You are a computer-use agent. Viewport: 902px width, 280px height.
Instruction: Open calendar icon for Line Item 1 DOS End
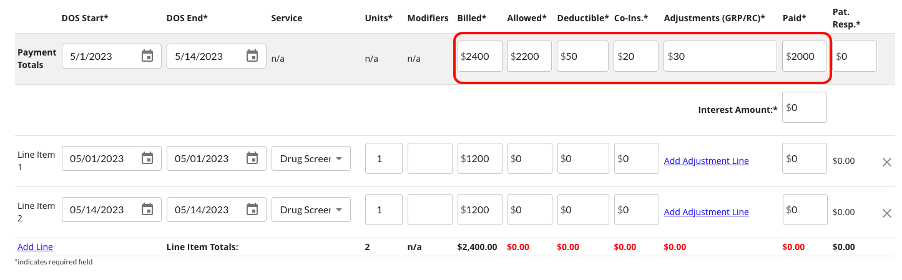click(252, 158)
